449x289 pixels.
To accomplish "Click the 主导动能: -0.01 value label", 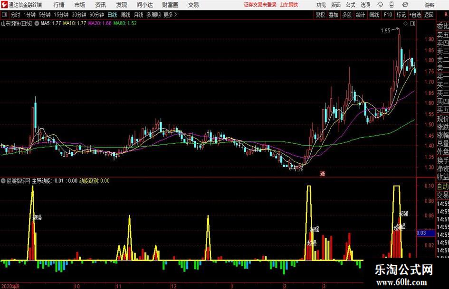I will pos(48,181).
